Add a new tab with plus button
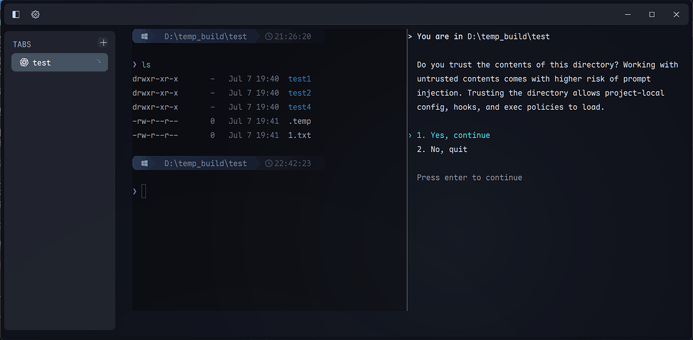The image size is (693, 340). tap(103, 43)
